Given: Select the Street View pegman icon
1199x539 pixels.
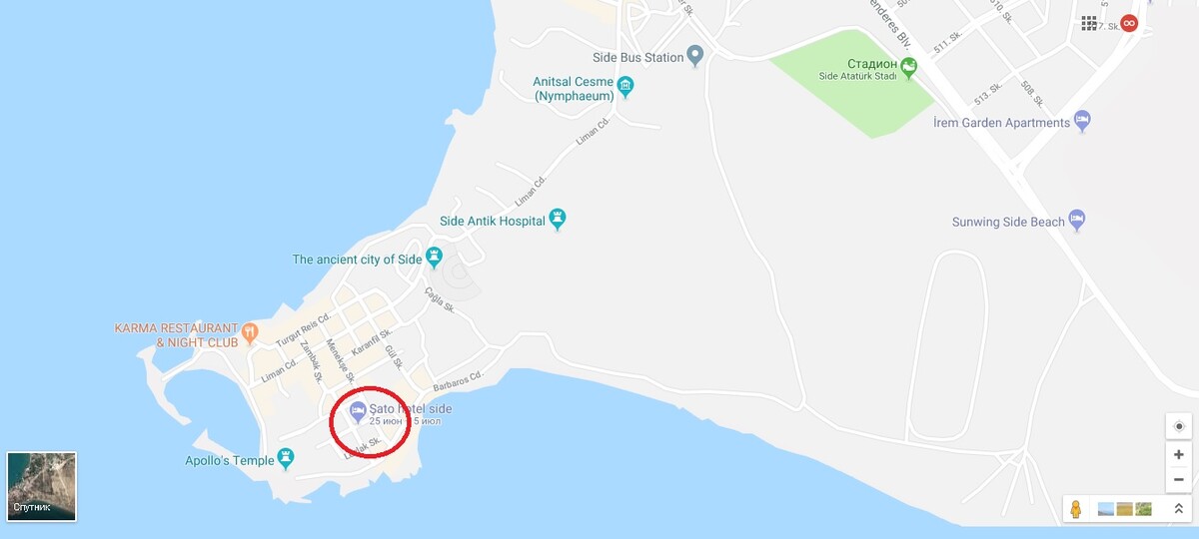Looking at the screenshot, I should (1076, 509).
